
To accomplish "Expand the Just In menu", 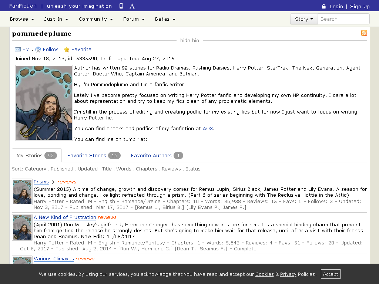I will tap(56, 19).
